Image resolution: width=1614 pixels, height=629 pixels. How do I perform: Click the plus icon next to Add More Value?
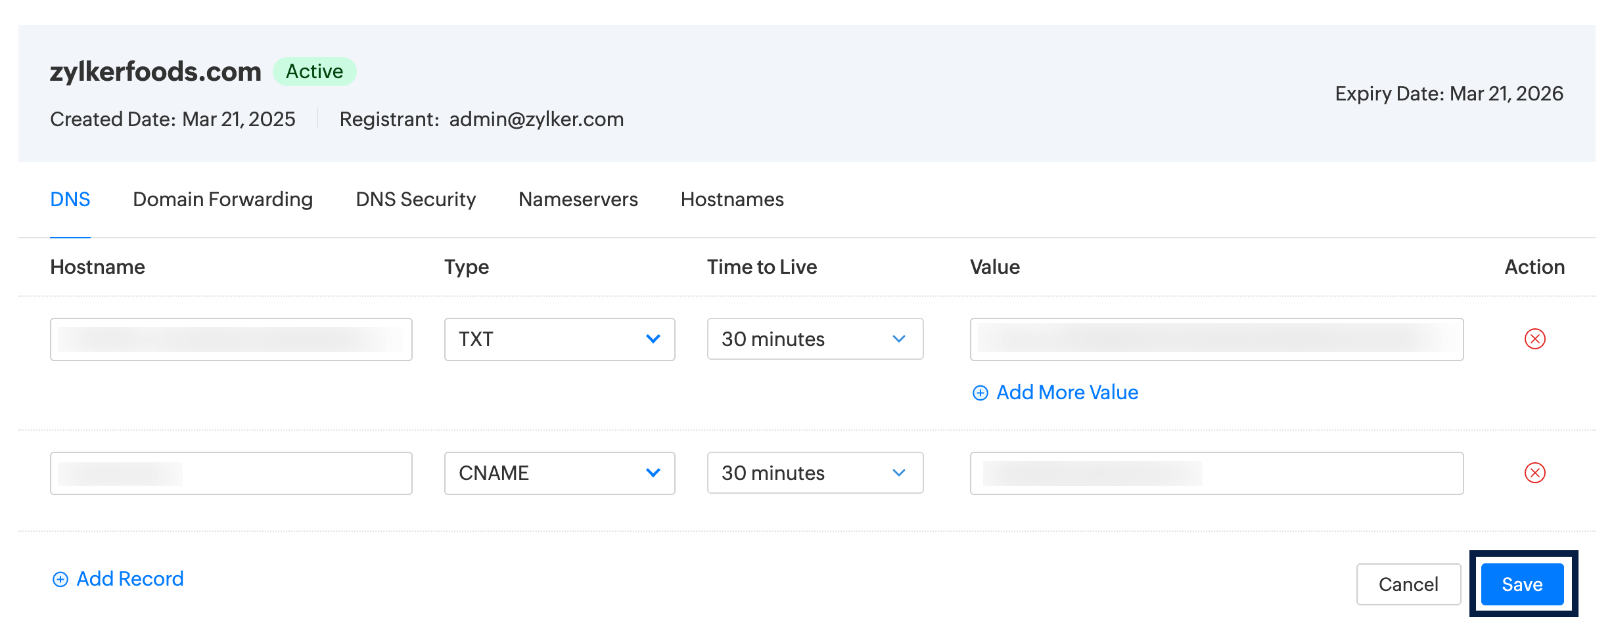[x=980, y=392]
